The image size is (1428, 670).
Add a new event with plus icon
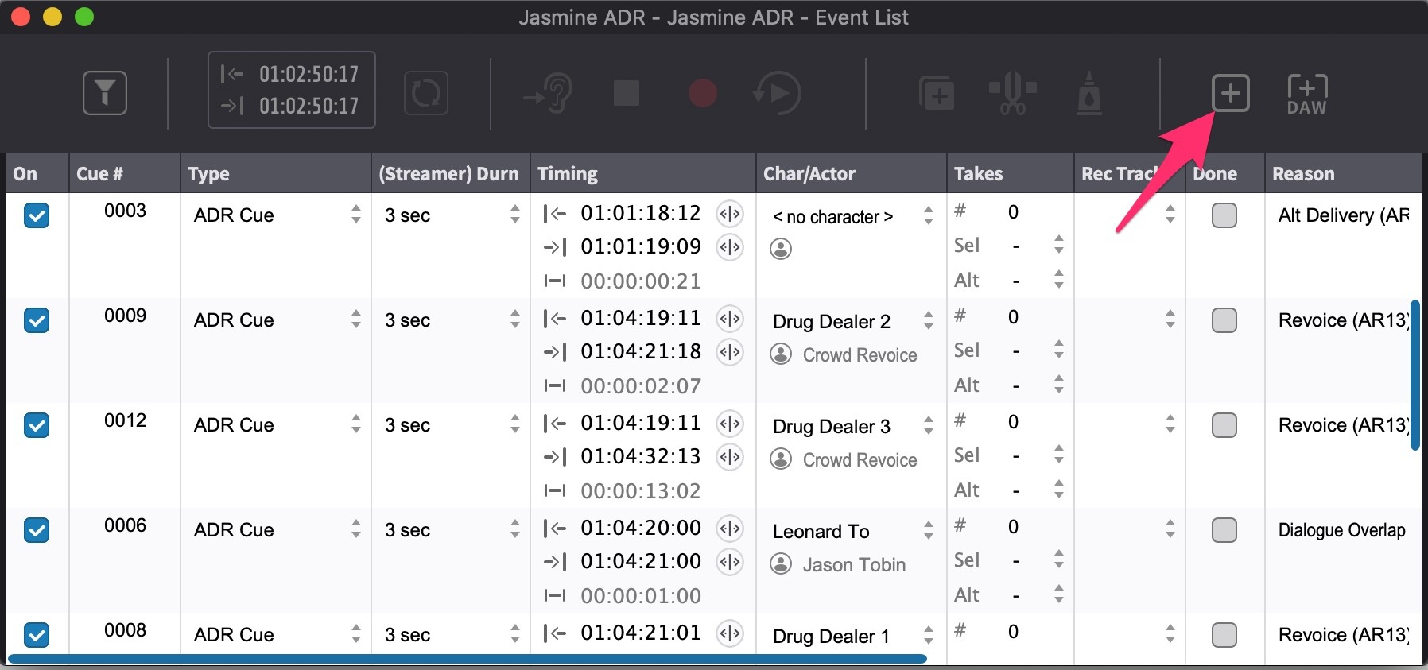1231,93
